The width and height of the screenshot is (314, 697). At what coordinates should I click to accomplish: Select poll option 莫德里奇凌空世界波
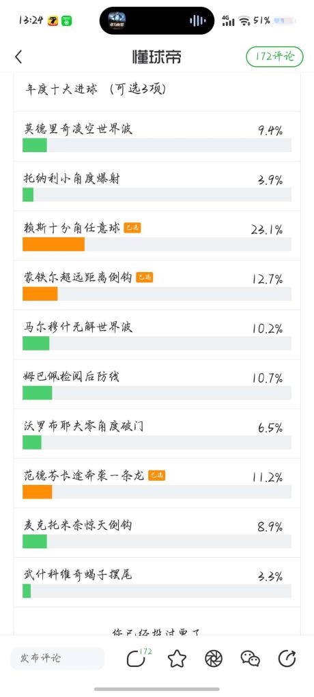[x=157, y=136]
